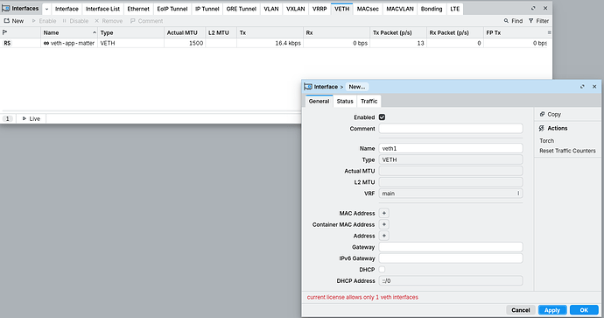Screen dimensions: 604x318
Task: Confirm with the OK button
Action: [584, 310]
